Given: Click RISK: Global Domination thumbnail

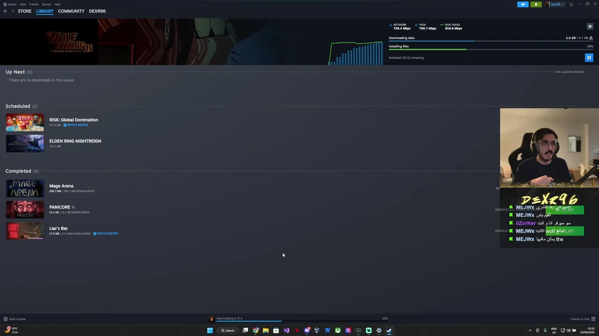Looking at the screenshot, I should 25,123.
